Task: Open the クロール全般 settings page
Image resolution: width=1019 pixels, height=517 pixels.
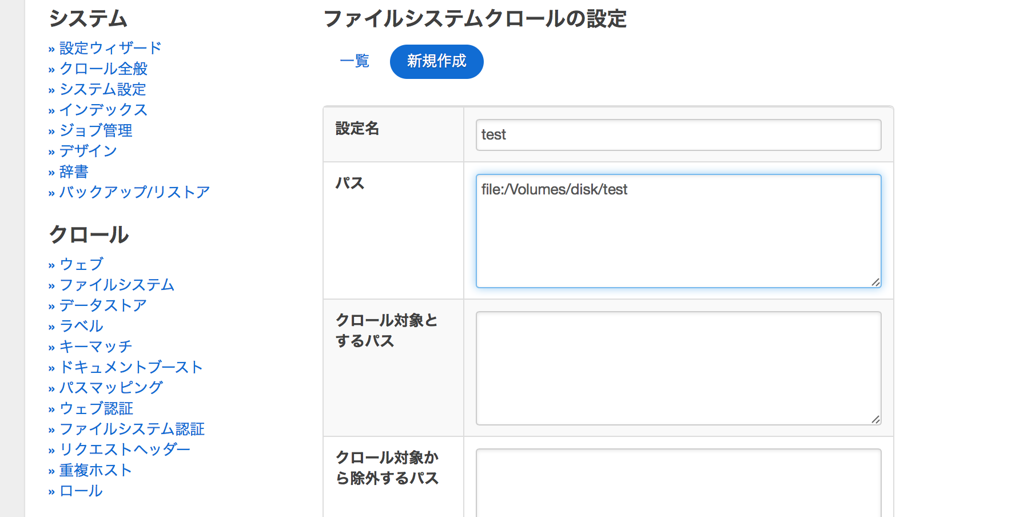Action: 104,69
